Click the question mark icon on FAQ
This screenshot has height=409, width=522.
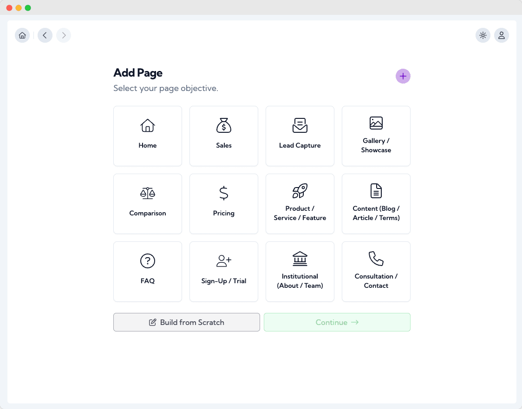pos(148,261)
